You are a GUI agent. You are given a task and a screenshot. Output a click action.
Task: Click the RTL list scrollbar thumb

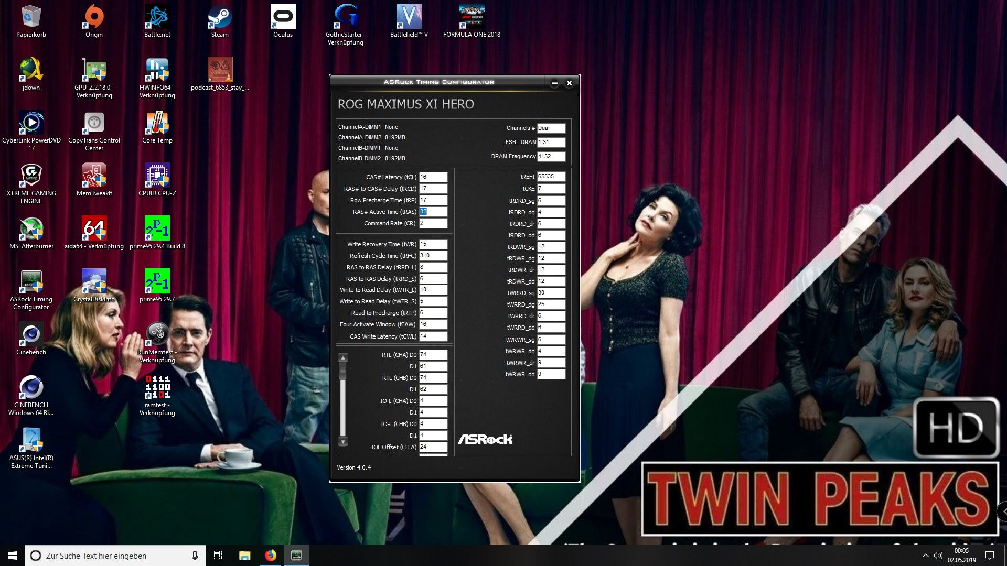pyautogui.click(x=343, y=372)
